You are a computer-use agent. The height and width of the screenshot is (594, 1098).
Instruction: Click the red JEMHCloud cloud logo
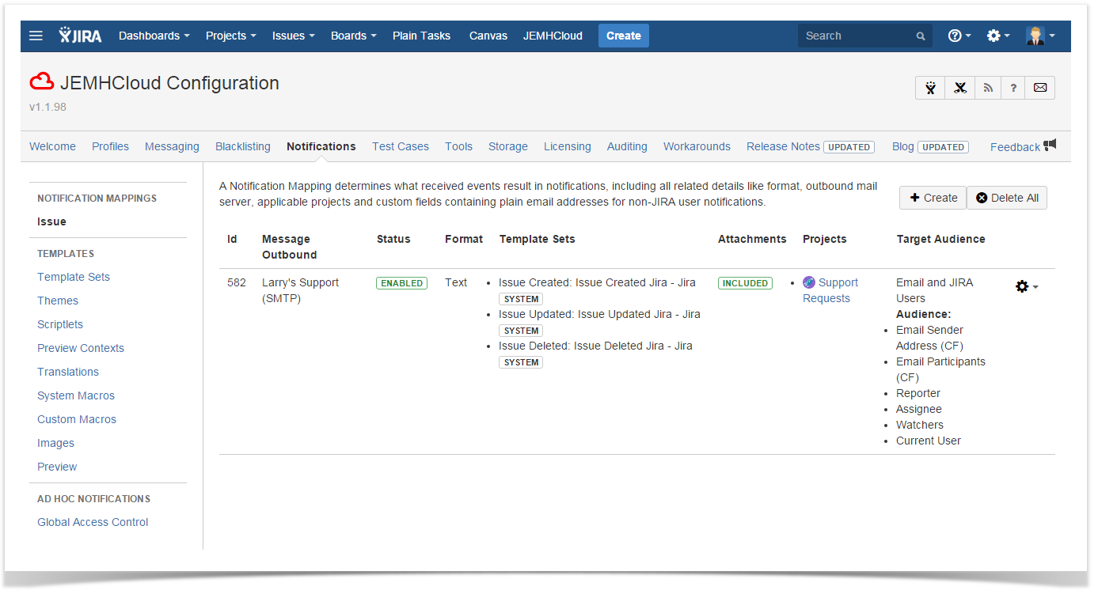point(42,81)
